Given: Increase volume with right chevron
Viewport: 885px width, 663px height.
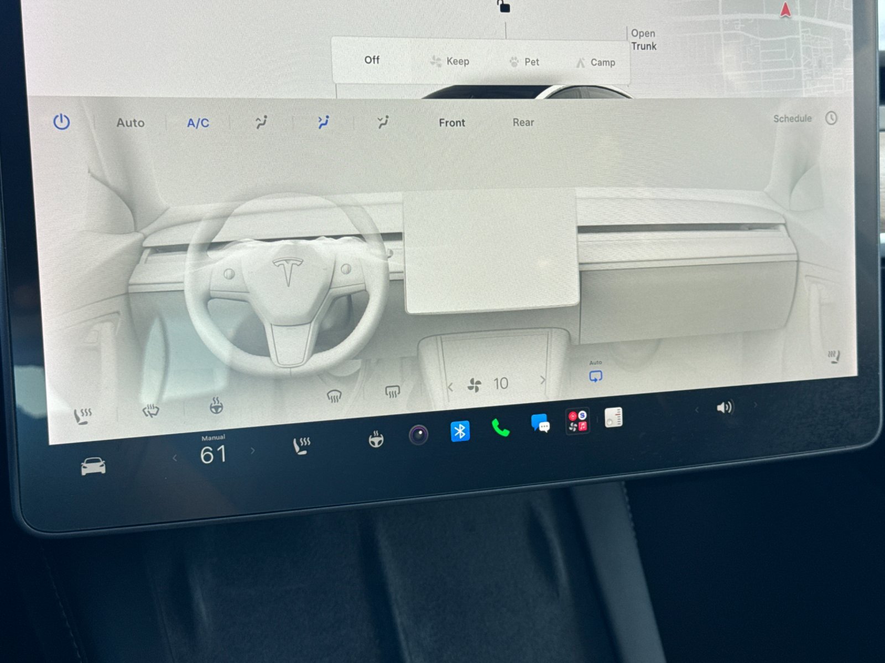Looking at the screenshot, I should point(756,405).
